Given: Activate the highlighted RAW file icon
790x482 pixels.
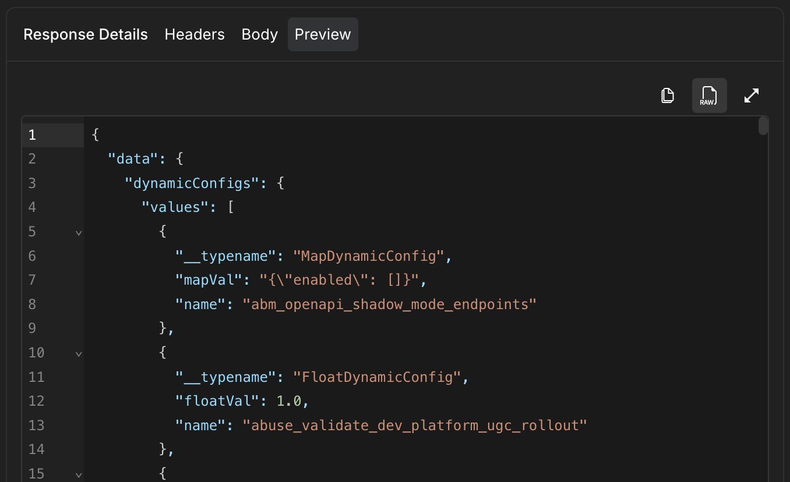Looking at the screenshot, I should coord(709,95).
